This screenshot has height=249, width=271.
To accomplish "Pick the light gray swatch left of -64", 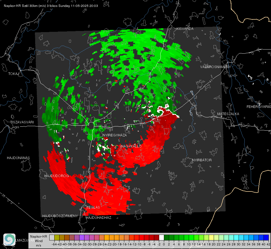I will pos(52,237).
